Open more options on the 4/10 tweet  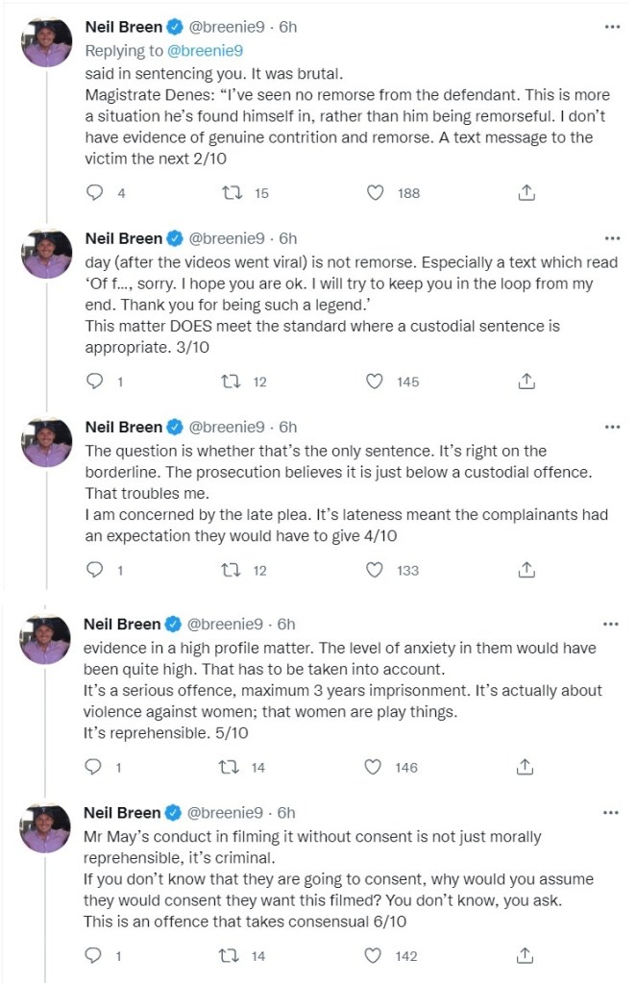point(612,427)
